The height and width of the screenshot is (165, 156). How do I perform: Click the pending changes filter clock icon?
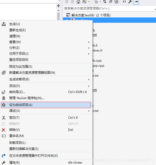tap(96, 2)
